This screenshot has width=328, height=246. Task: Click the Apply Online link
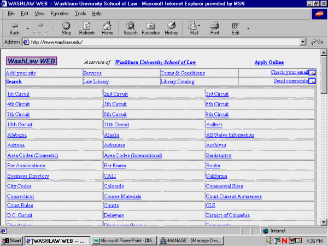269,62
